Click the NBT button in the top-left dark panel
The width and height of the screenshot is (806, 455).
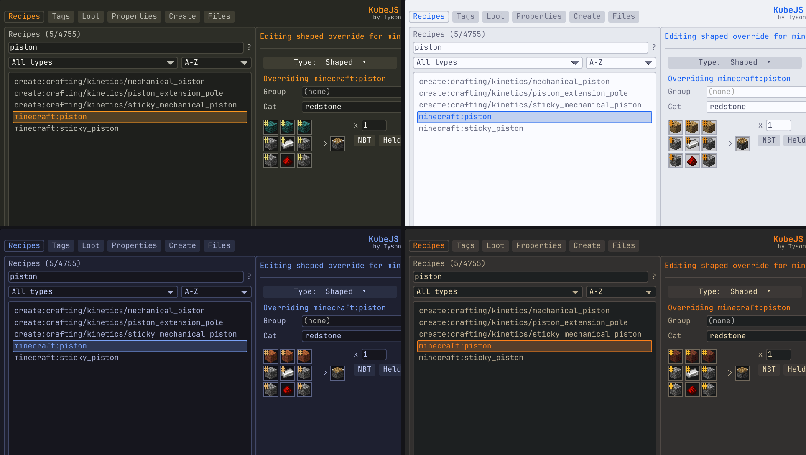(x=365, y=141)
